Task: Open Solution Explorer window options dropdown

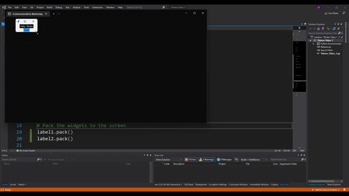Action: click(x=335, y=24)
